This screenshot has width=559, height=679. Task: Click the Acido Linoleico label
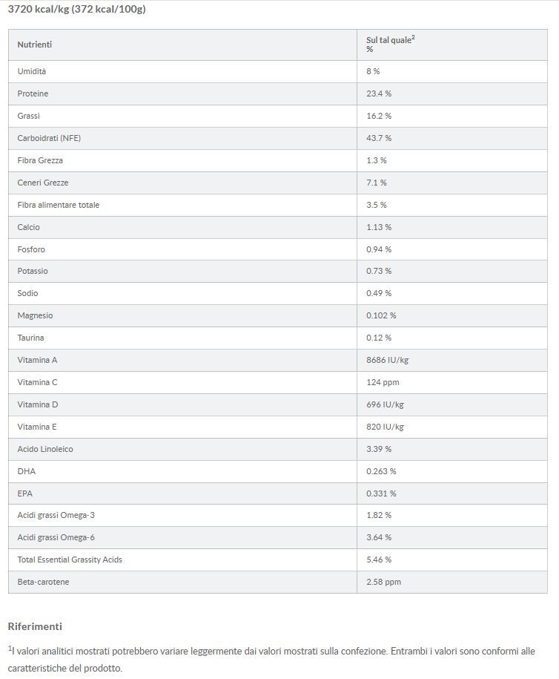pyautogui.click(x=45, y=449)
